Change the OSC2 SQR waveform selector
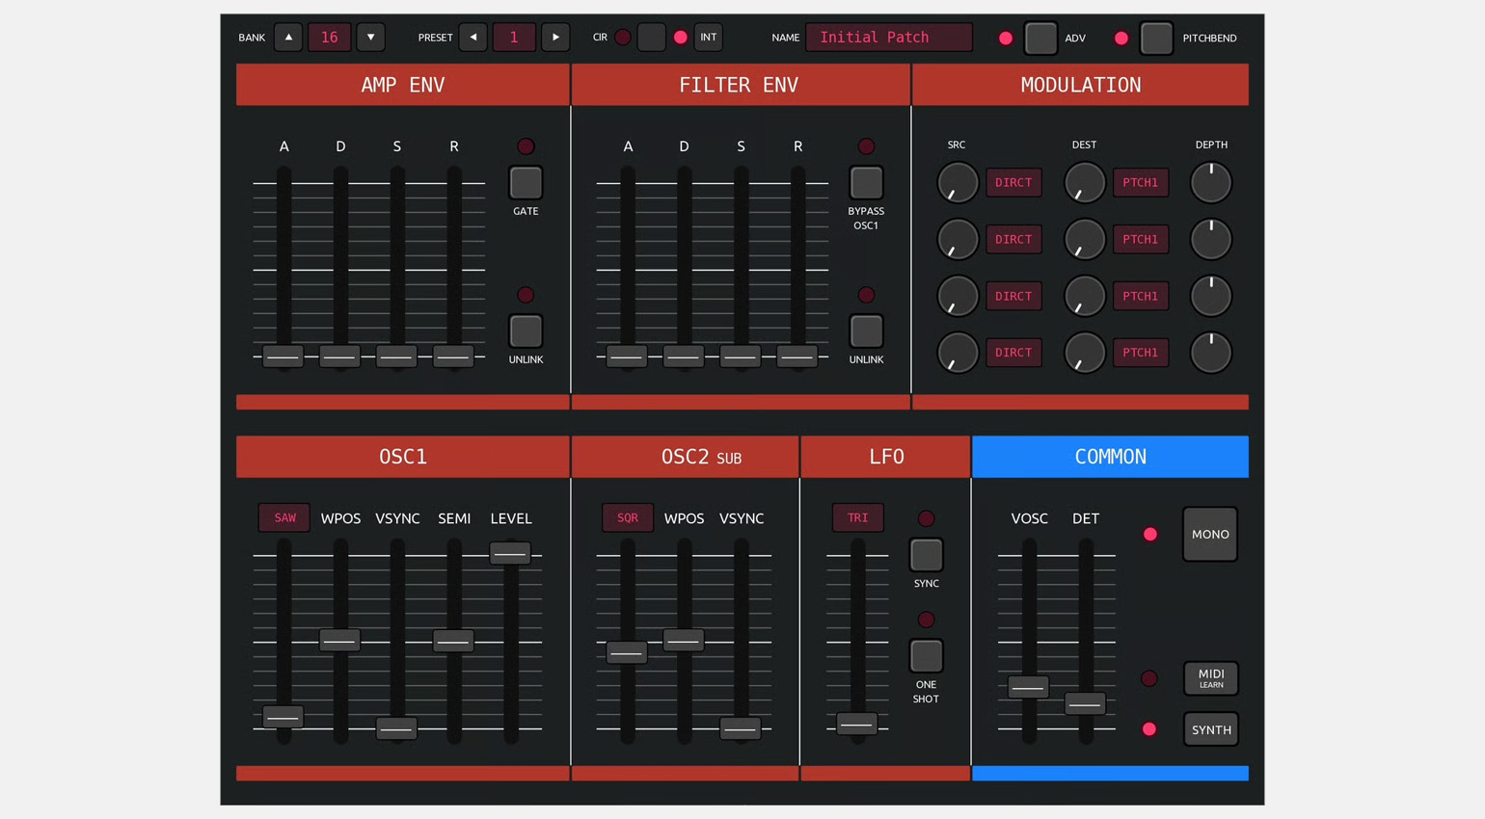 point(628,518)
